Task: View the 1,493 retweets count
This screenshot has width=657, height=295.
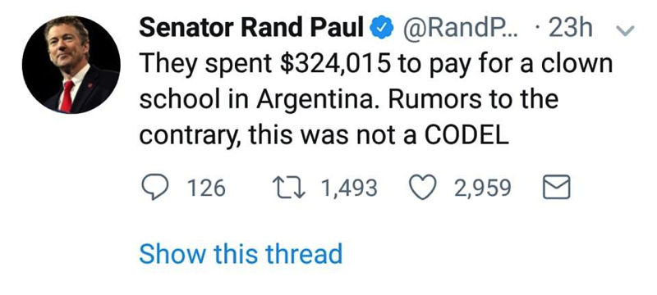Action: point(350,187)
